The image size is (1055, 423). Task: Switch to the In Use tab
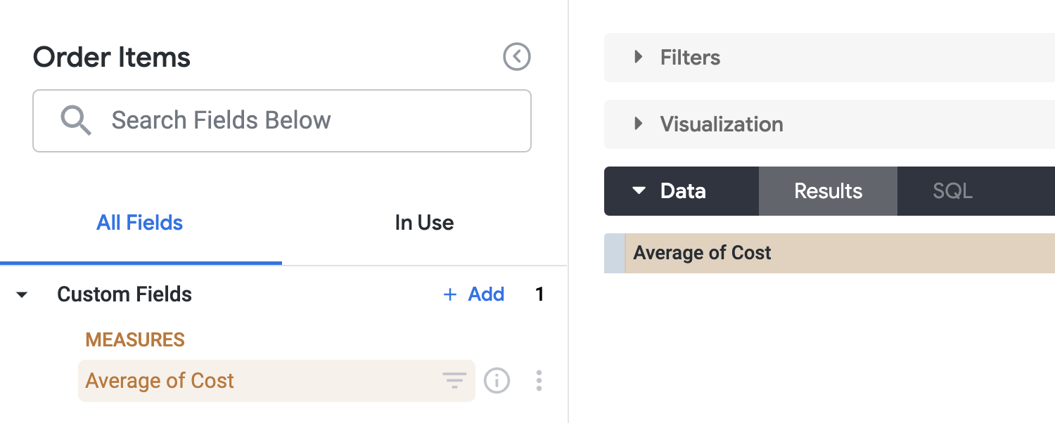423,223
